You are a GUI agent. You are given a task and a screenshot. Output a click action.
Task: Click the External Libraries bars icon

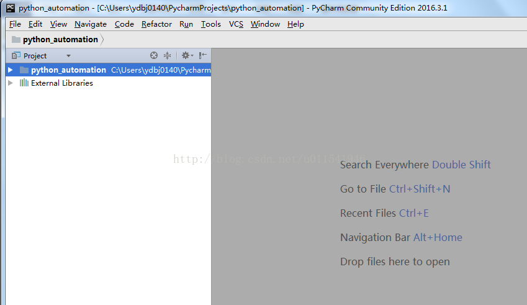pos(24,83)
